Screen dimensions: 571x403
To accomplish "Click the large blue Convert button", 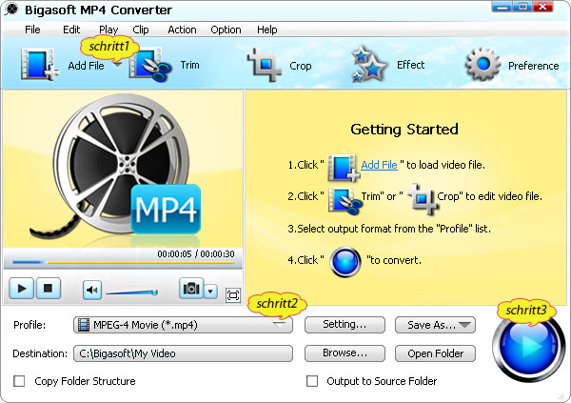I will click(x=529, y=345).
